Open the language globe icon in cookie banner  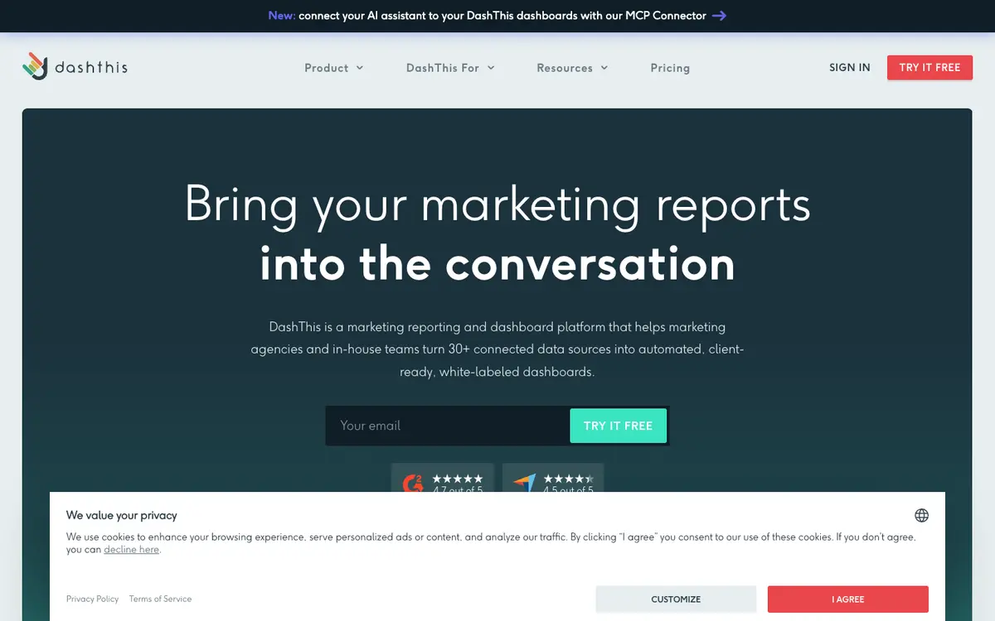point(921,515)
